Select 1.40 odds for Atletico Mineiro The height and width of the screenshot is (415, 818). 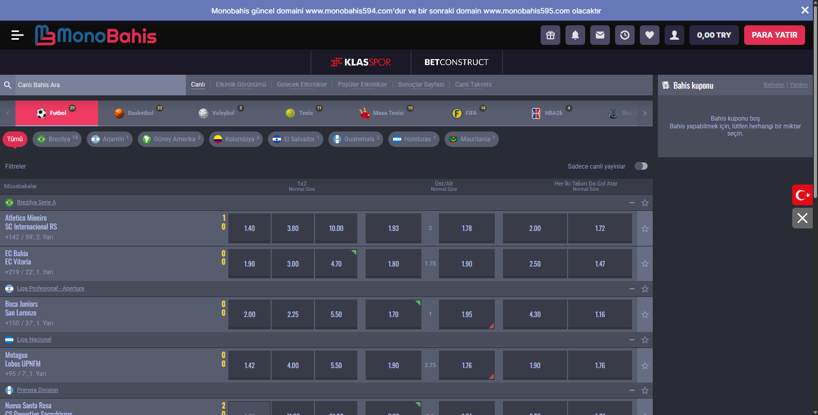point(249,228)
